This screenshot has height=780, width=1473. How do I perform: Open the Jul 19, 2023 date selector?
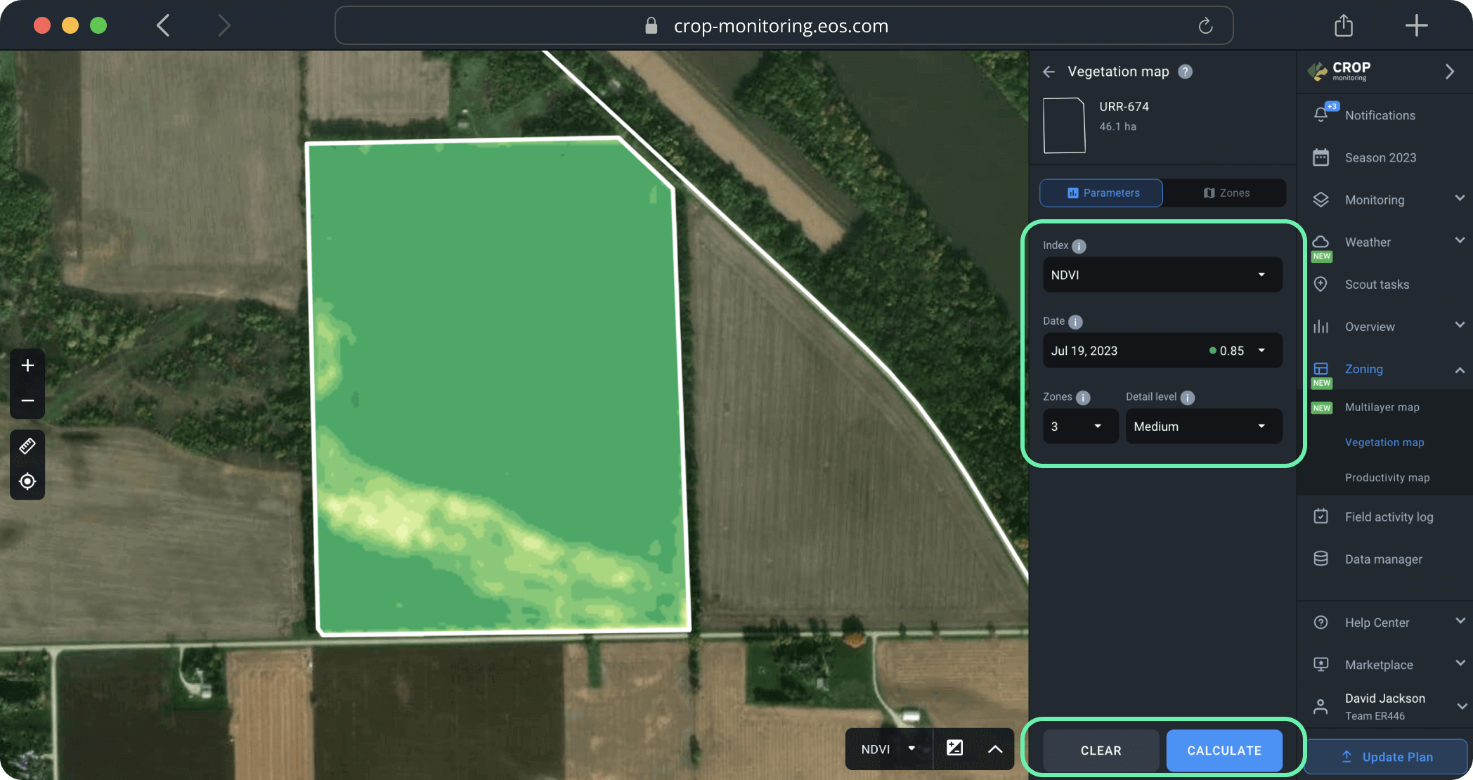coord(1162,351)
